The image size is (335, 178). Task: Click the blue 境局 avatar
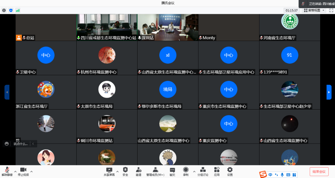tap(168, 89)
